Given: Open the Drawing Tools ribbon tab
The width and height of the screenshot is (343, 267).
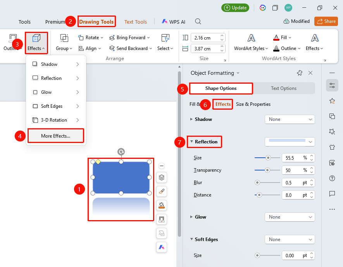Looking at the screenshot, I should click(97, 22).
